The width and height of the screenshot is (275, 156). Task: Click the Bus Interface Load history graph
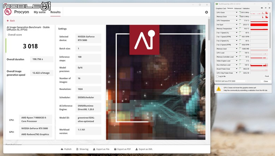click(x=259, y=65)
